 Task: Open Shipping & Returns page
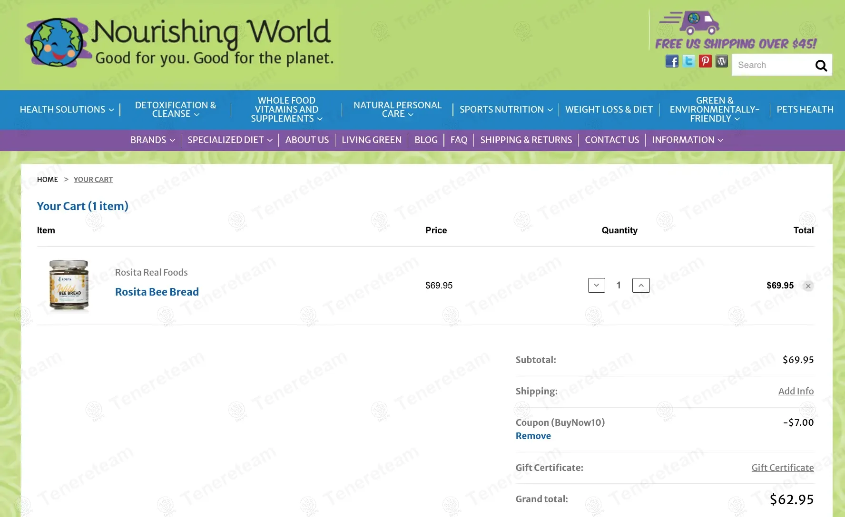tap(526, 140)
